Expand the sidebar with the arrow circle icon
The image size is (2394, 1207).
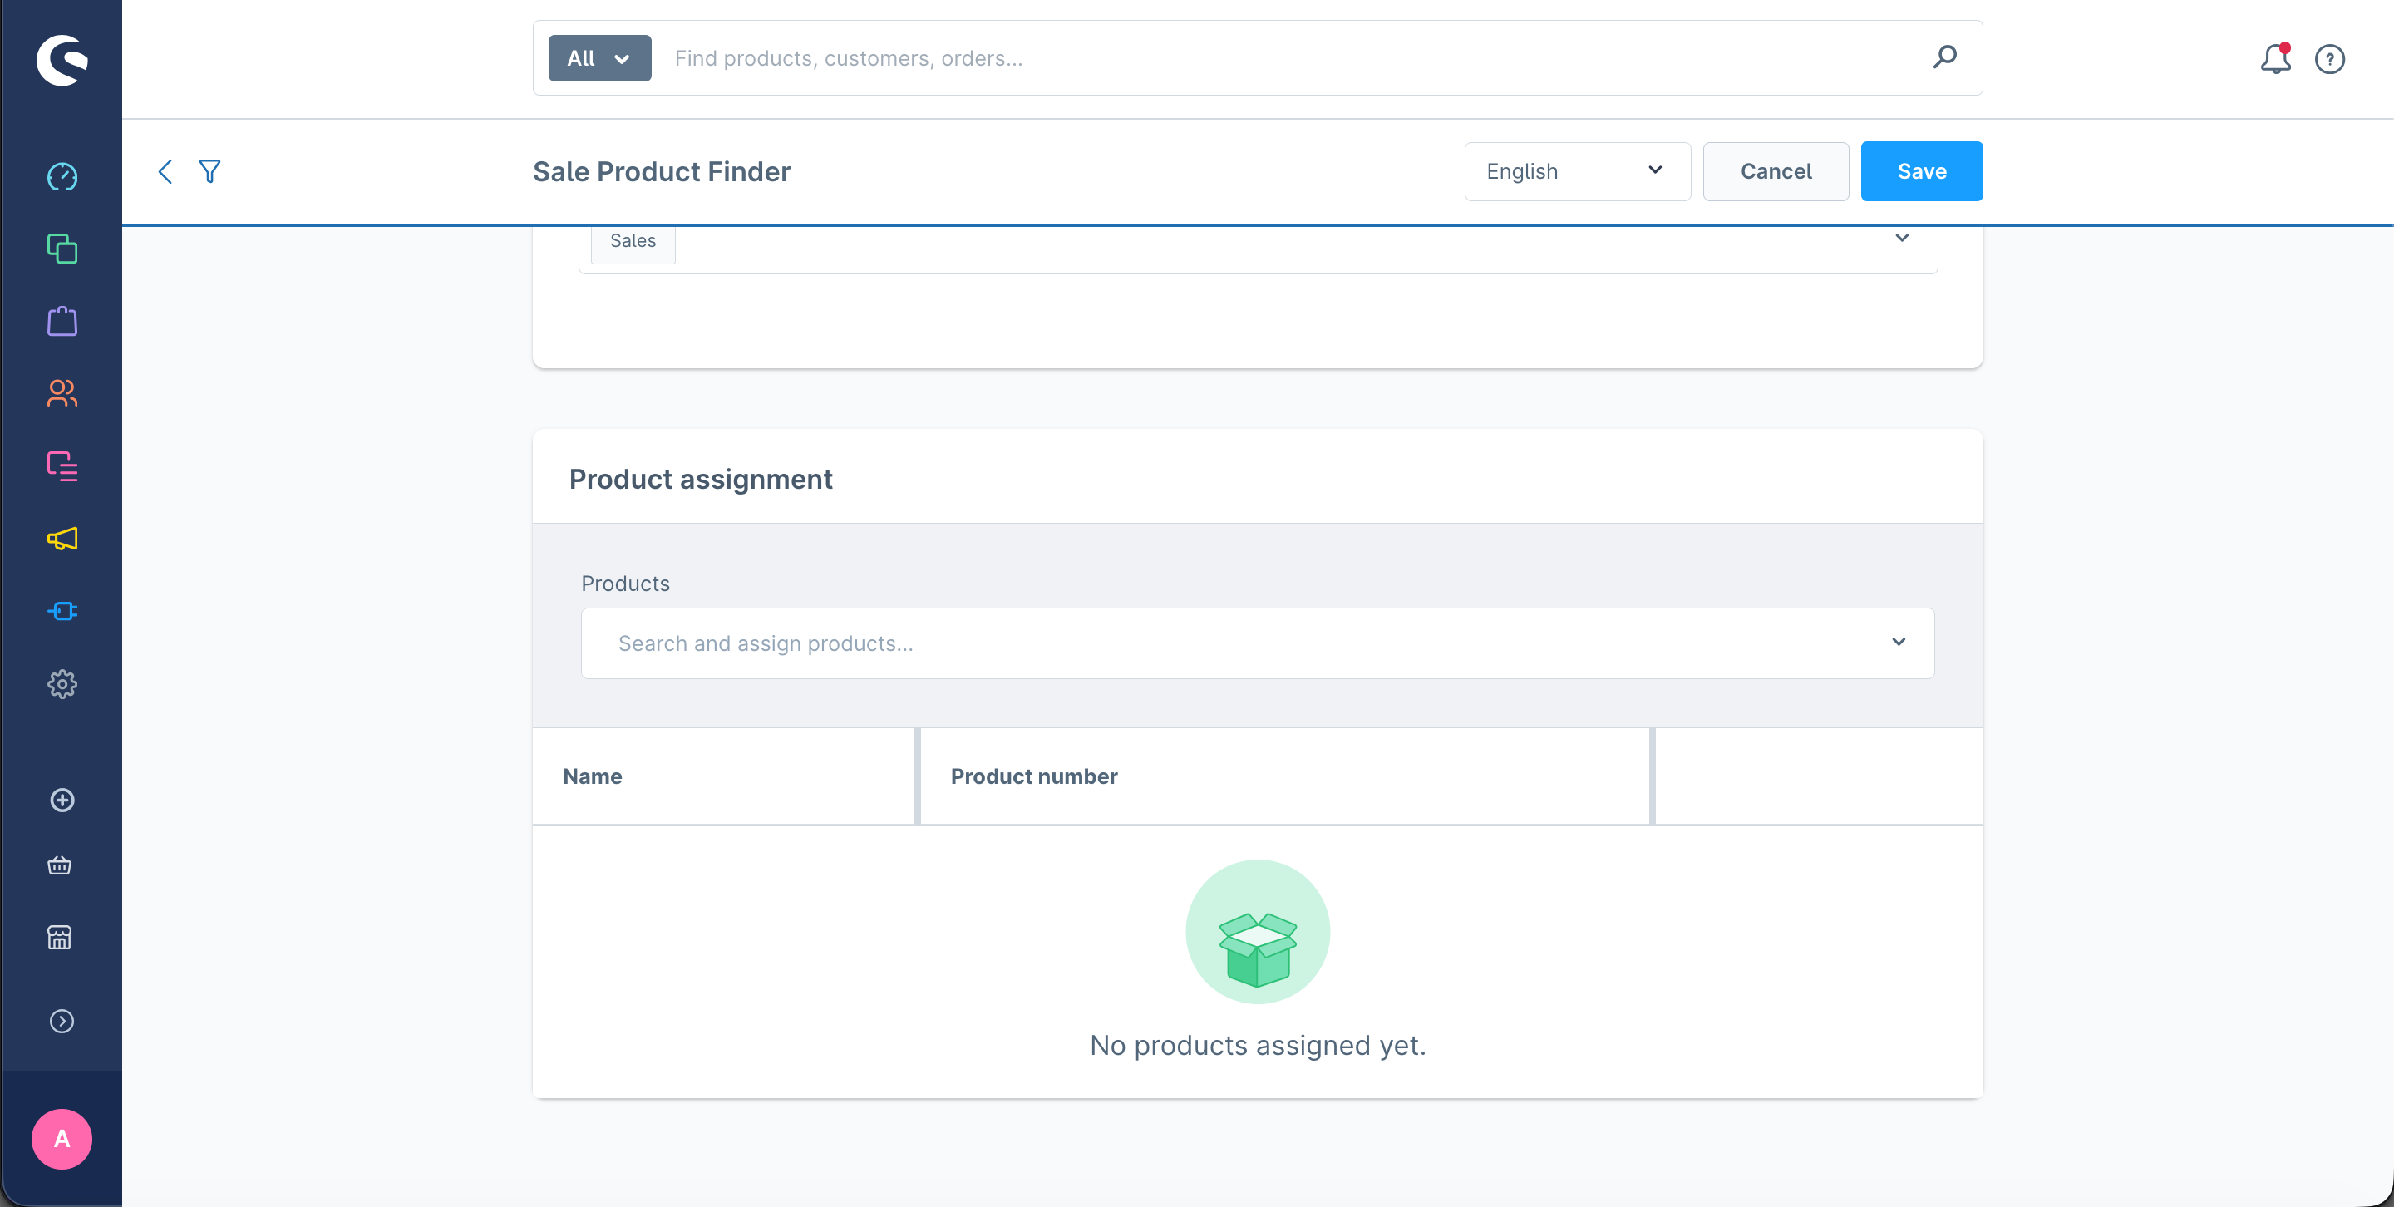(x=62, y=1021)
